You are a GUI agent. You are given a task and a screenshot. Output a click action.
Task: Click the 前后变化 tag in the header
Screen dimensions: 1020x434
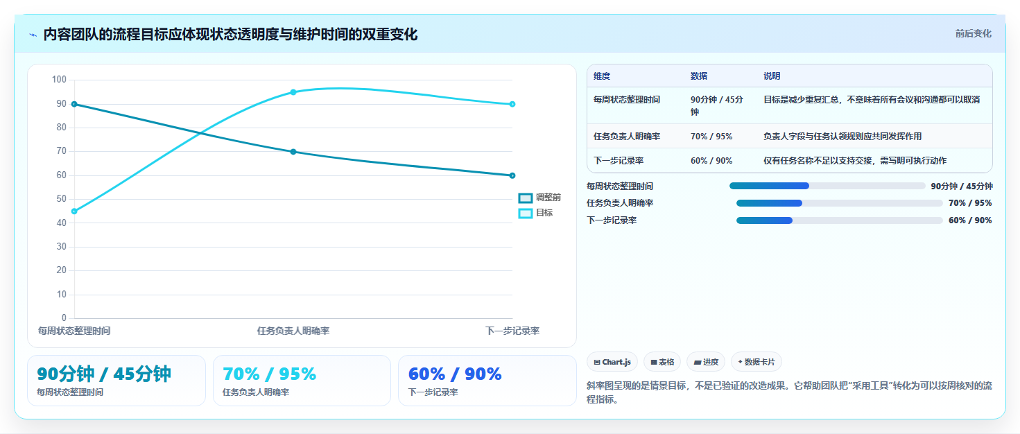(x=973, y=33)
